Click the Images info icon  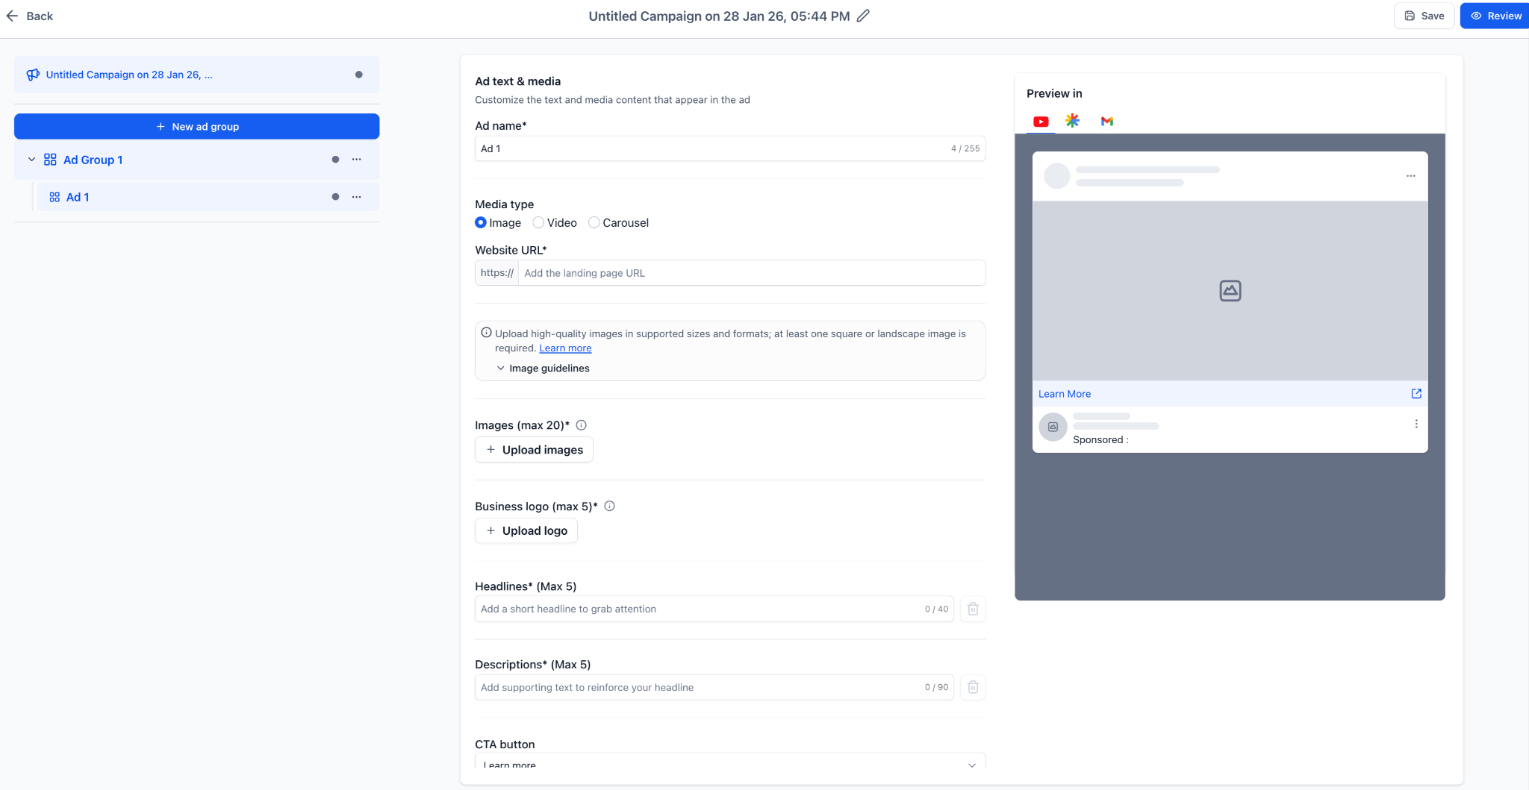point(582,425)
